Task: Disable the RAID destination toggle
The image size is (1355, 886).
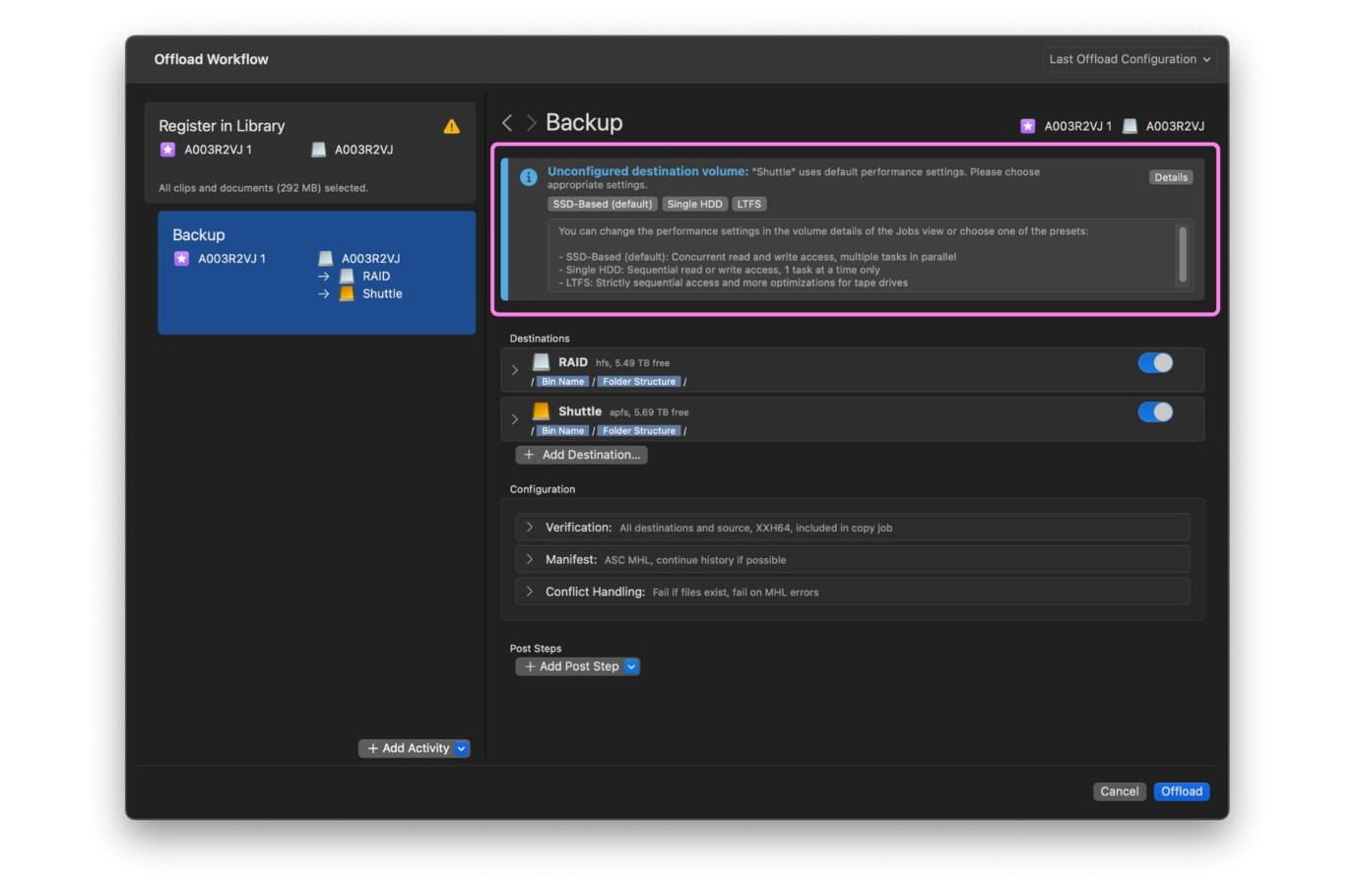Action: point(1154,363)
